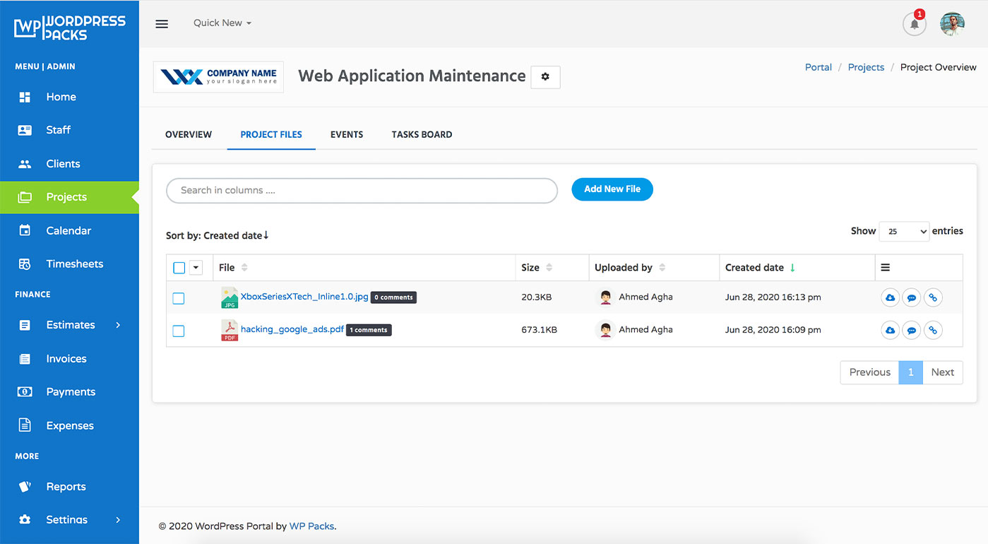Open comments for hacking_google_ads.pdf
Viewport: 988px width, 544px height.
(911, 330)
